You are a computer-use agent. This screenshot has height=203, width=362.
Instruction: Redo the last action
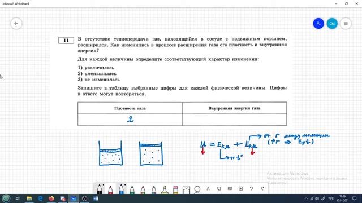click(262, 189)
